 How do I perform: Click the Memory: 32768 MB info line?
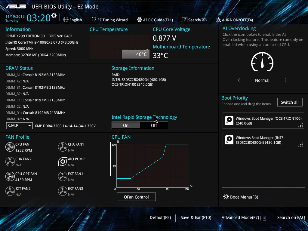click(x=35, y=55)
